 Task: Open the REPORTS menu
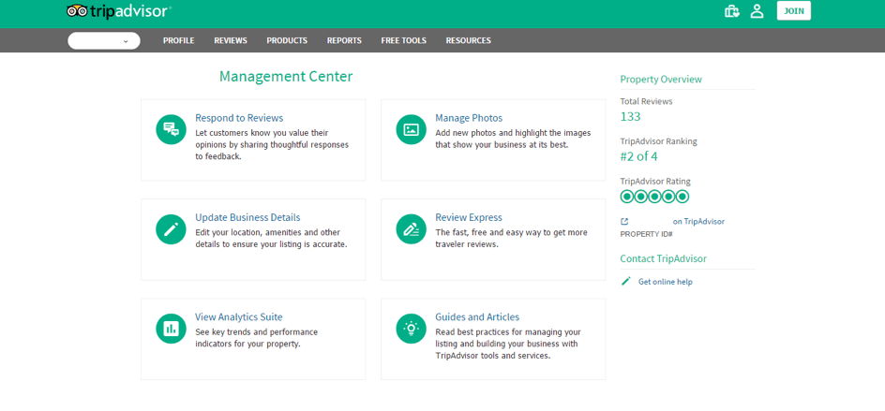tap(344, 40)
